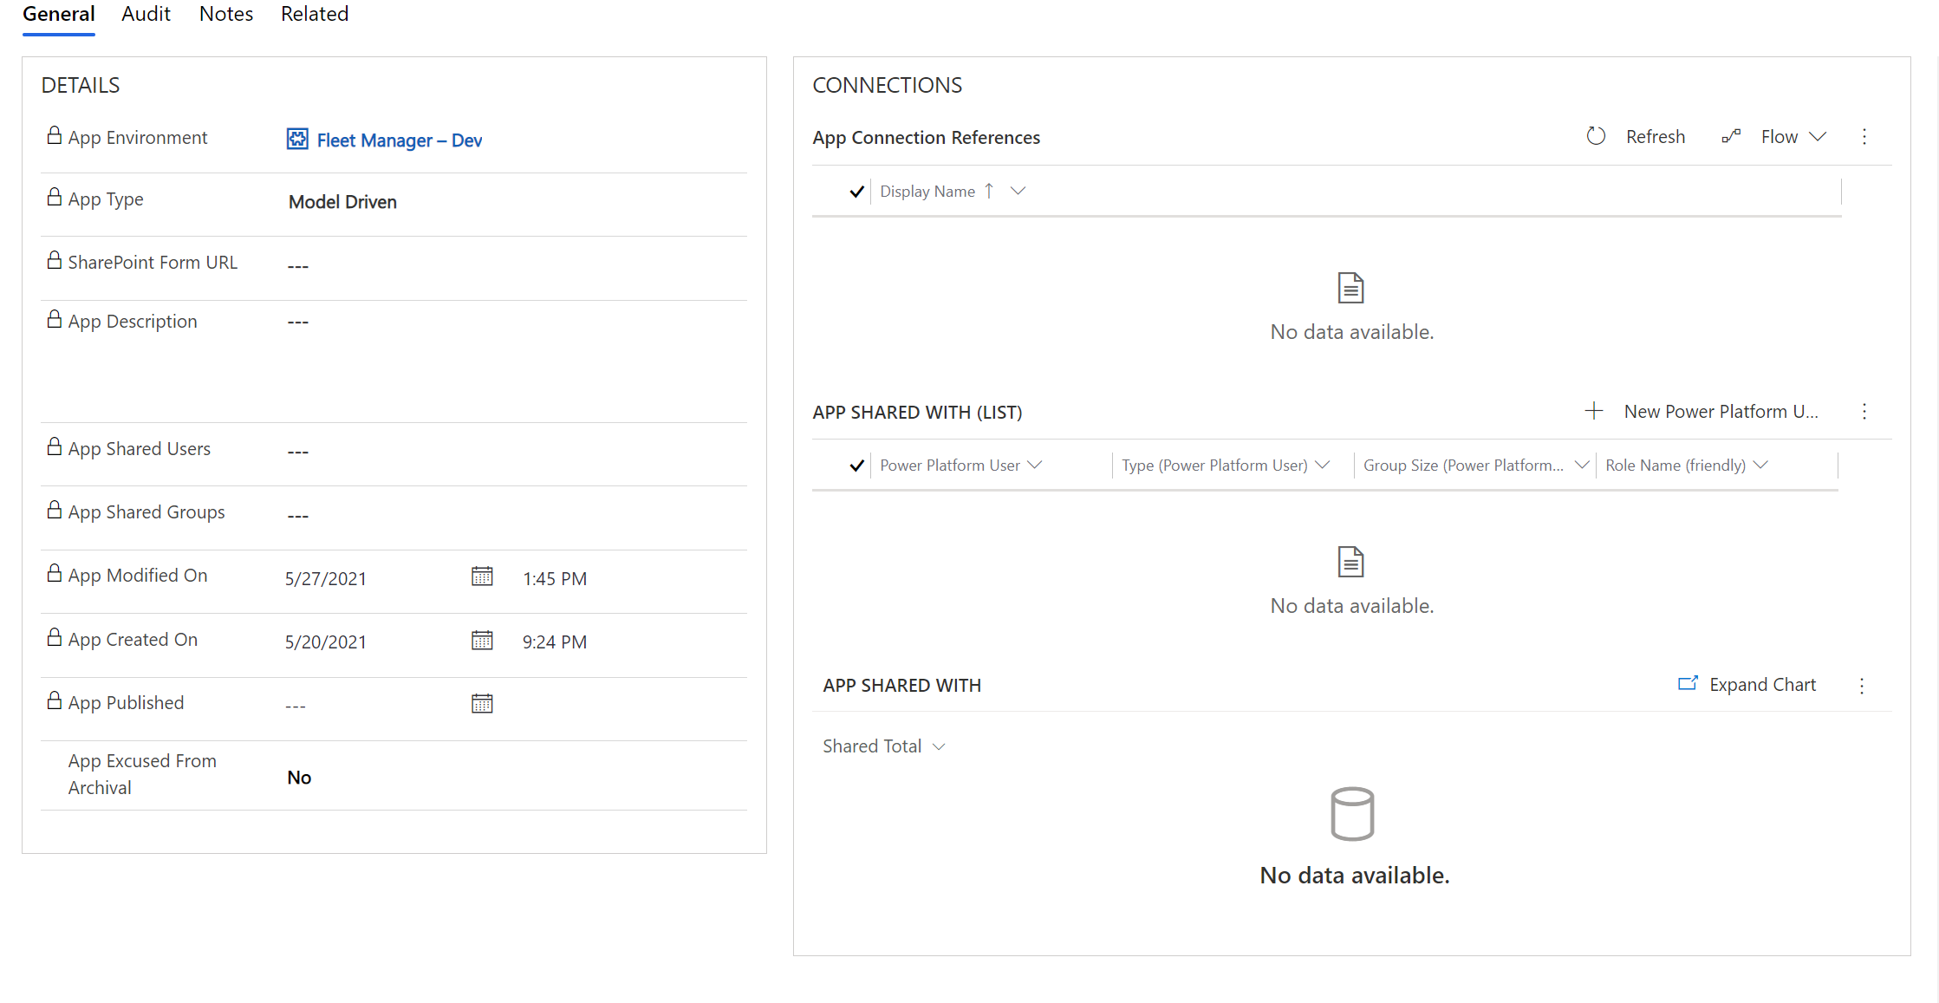The height and width of the screenshot is (1003, 1939).
Task: Open the Shared Total chart selector
Action: click(883, 746)
